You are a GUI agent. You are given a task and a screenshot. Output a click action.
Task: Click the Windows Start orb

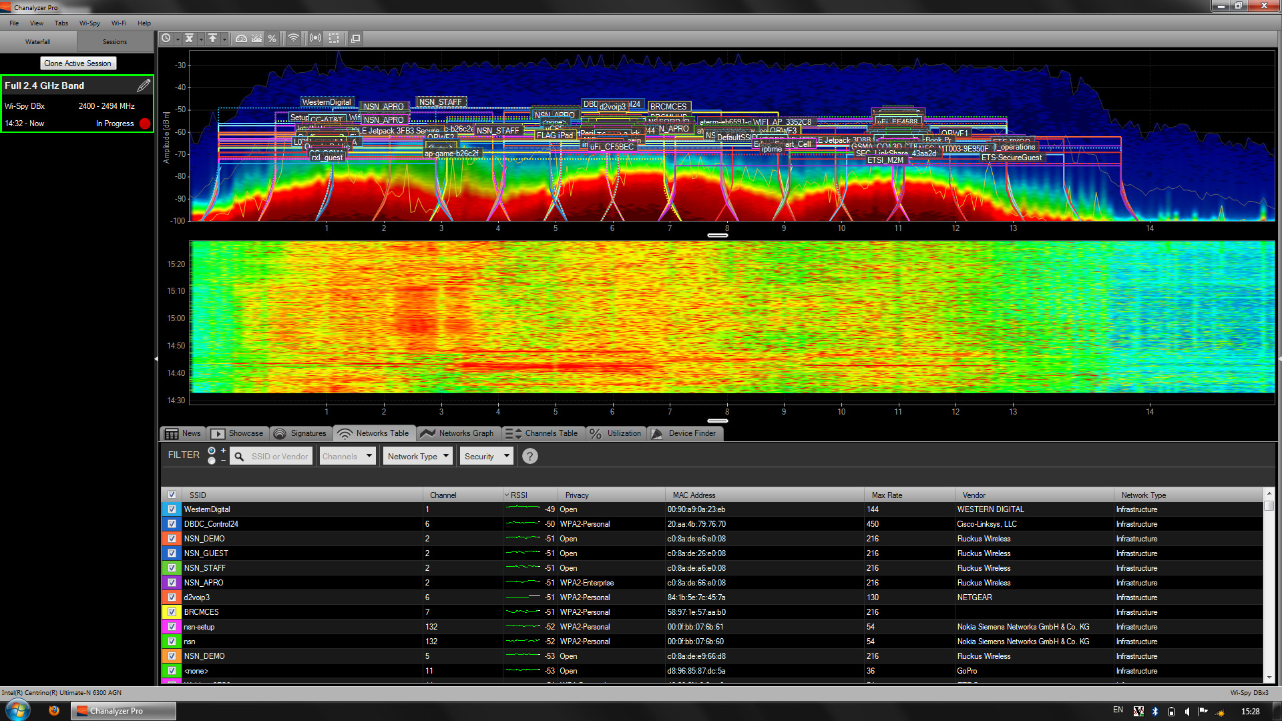(18, 710)
